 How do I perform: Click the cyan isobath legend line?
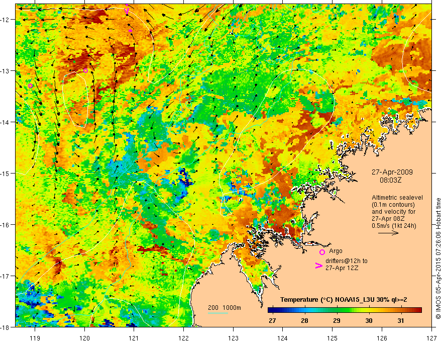(x=218, y=313)
